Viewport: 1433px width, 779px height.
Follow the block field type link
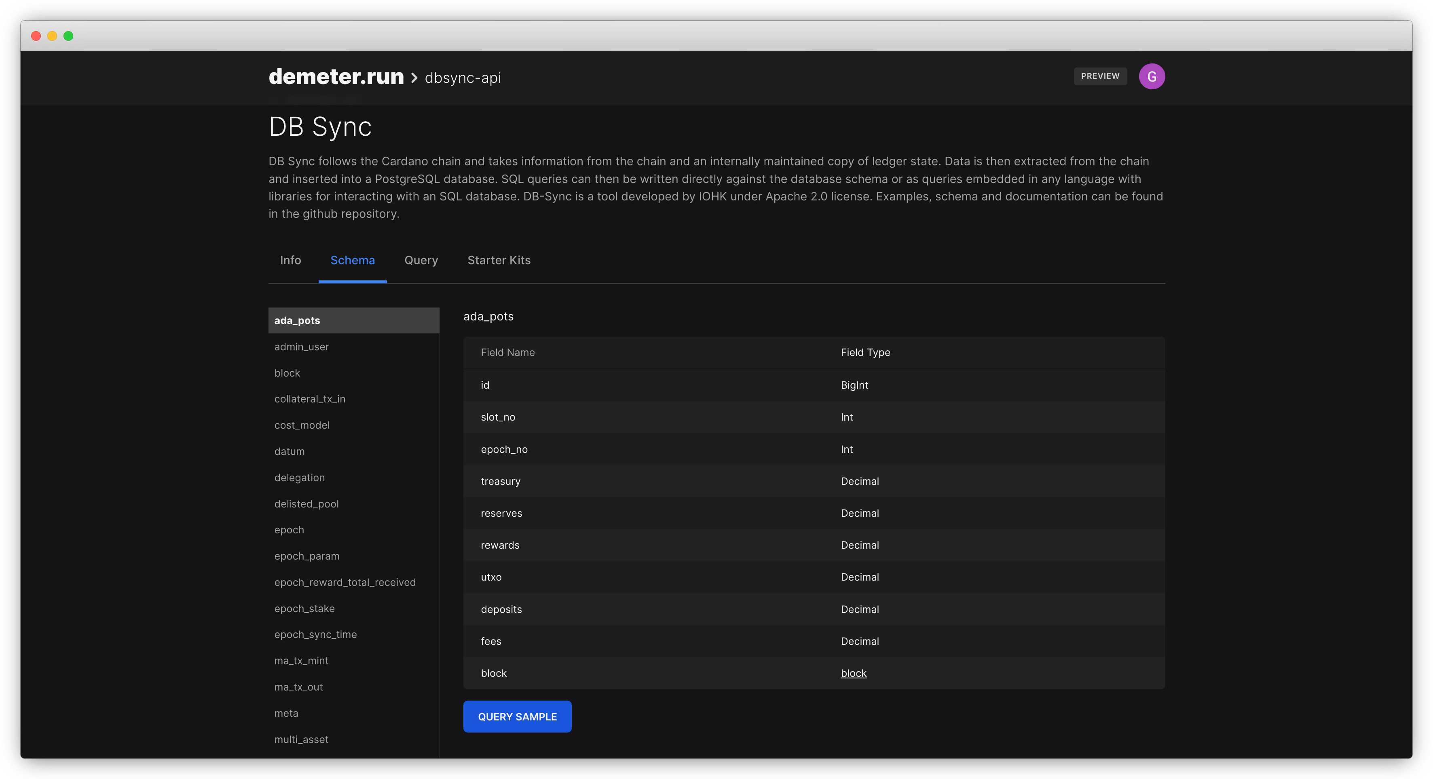click(x=853, y=674)
